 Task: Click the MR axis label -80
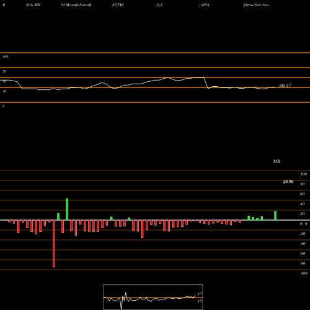pos(303,263)
